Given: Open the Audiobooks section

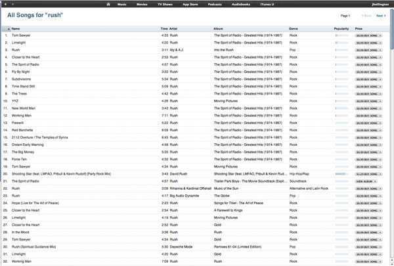Looking at the screenshot, I should [x=241, y=5].
